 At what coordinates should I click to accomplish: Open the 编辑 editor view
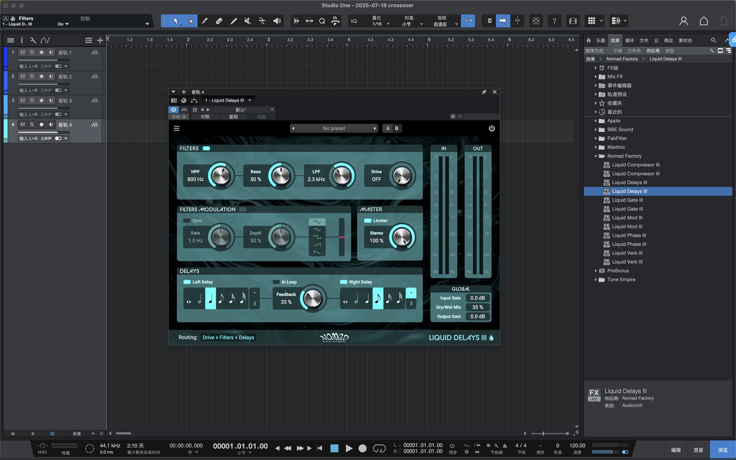pyautogui.click(x=676, y=450)
